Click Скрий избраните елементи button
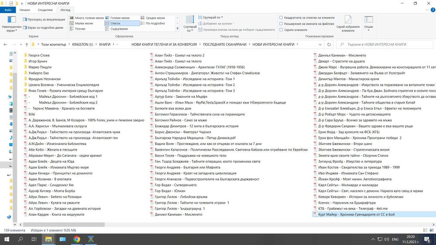The width and height of the screenshot is (436, 245). [x=348, y=24]
